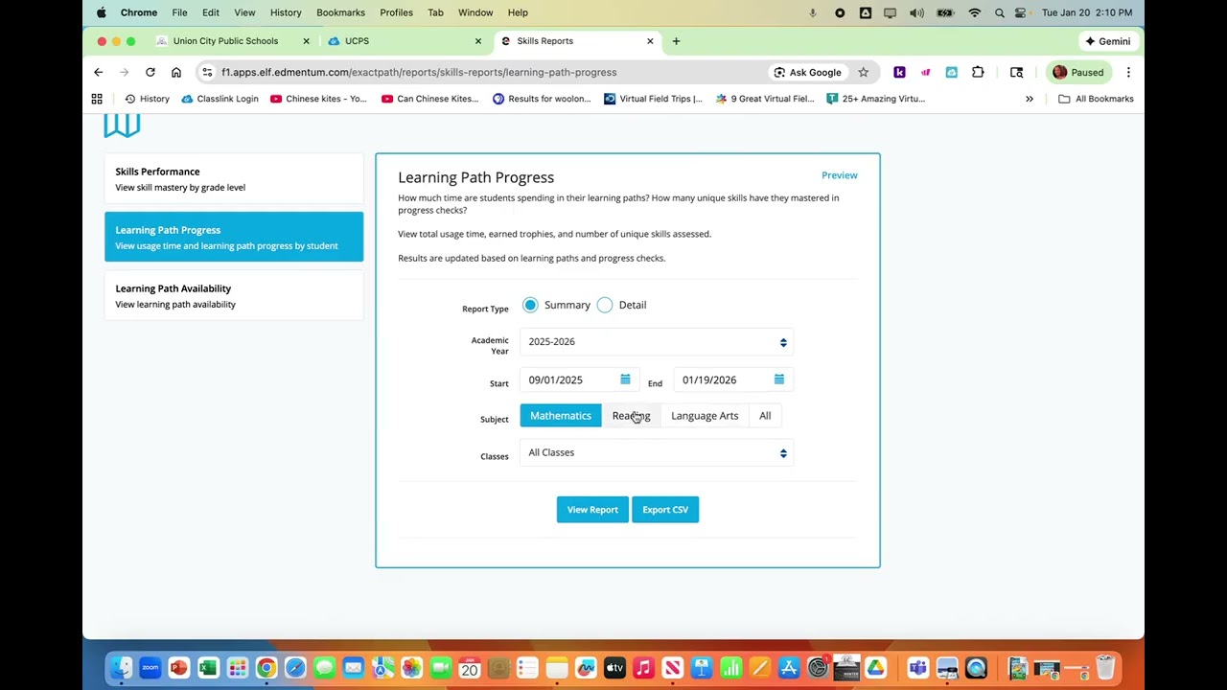Open the Chrome Extensions puzzle icon

click(978, 72)
